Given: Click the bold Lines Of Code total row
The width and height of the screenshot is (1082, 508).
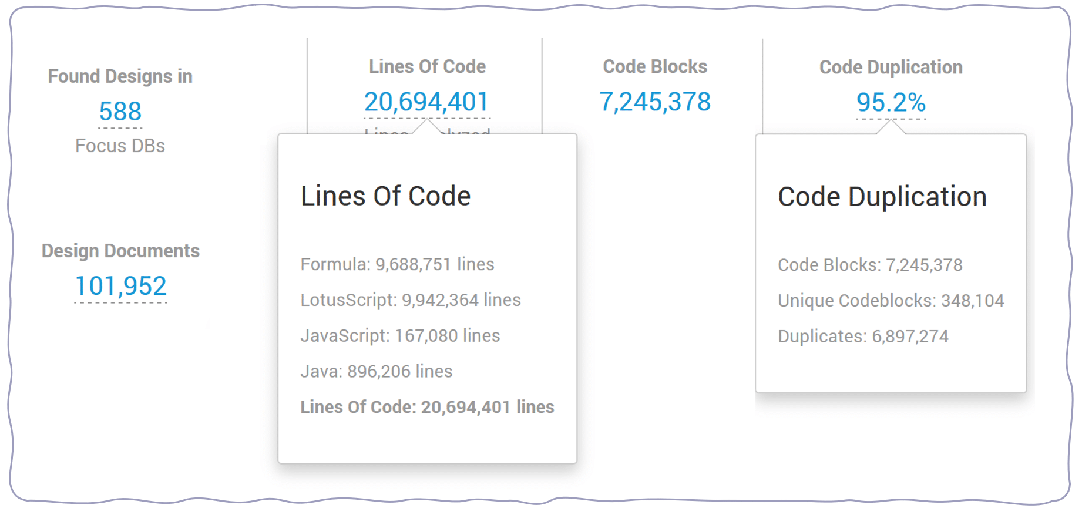Looking at the screenshot, I should tap(427, 407).
